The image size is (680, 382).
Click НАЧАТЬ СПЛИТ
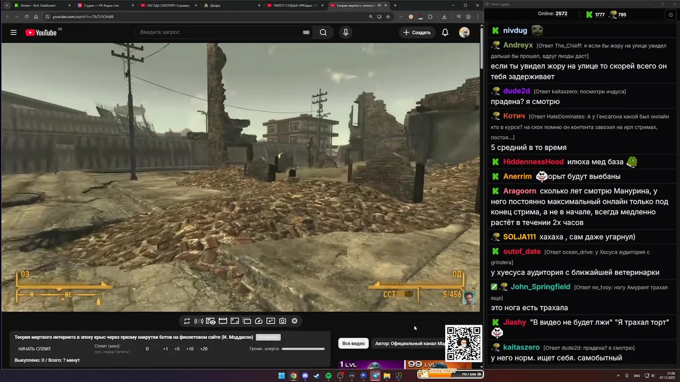(x=35, y=349)
